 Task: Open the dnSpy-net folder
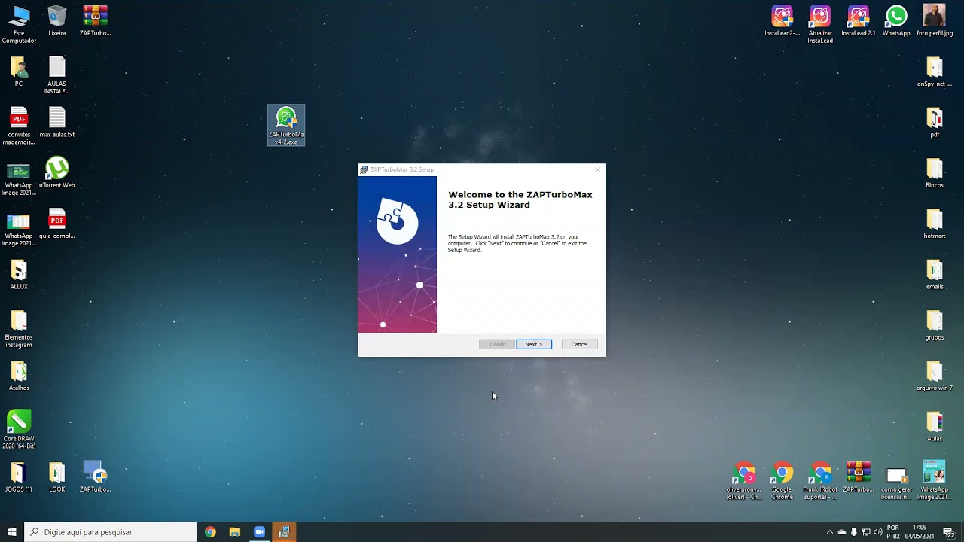(935, 72)
